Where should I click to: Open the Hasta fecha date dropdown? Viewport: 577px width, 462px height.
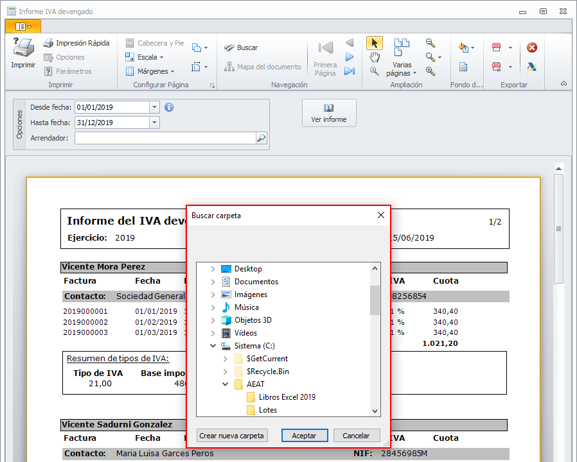[x=154, y=123]
